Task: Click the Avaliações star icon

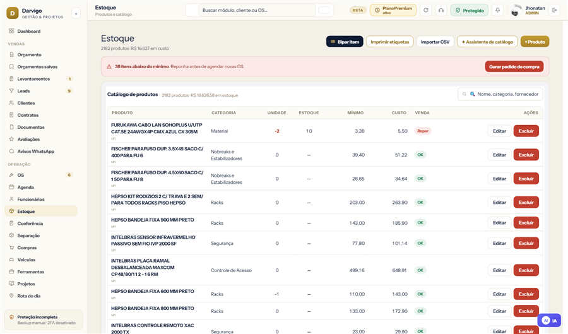Action: [11, 139]
